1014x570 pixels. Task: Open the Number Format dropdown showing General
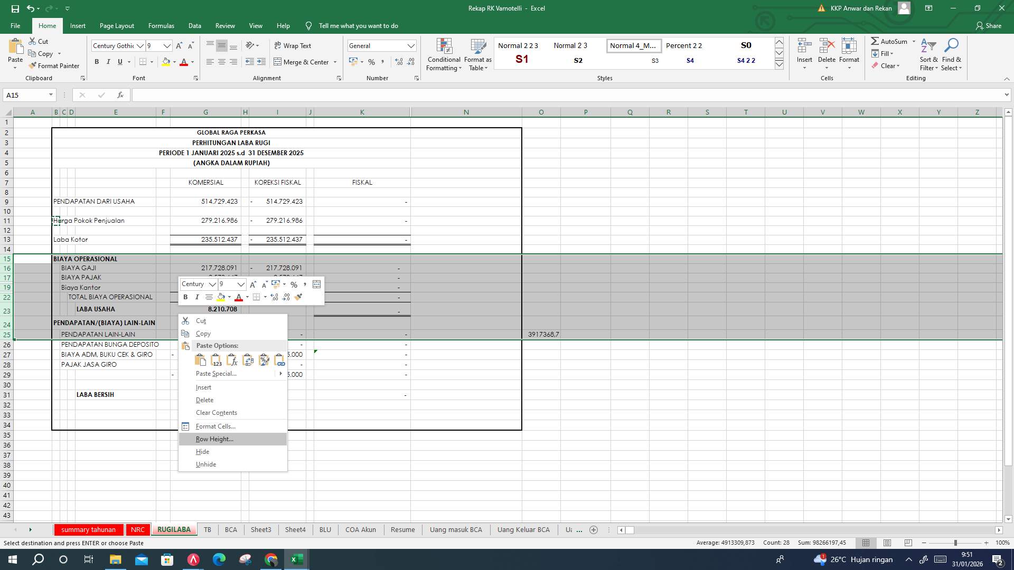point(382,45)
